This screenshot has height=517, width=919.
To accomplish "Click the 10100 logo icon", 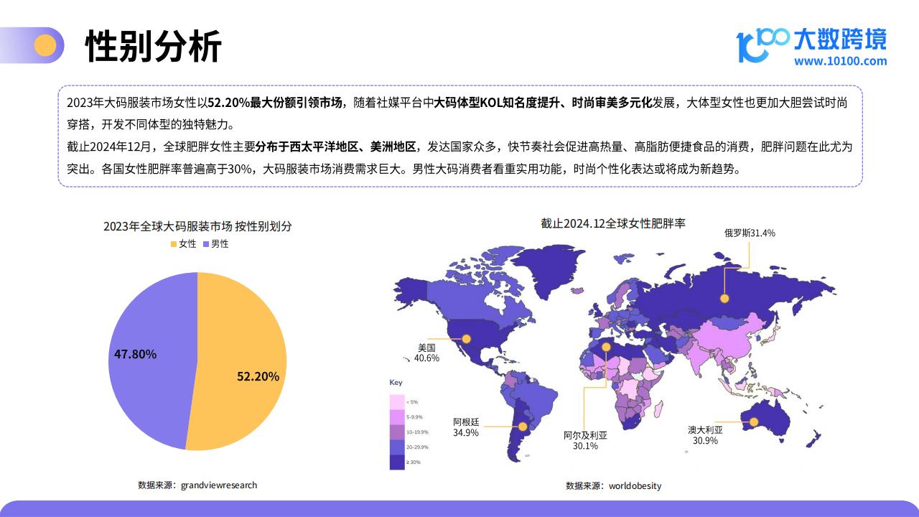I will pyautogui.click(x=763, y=45).
